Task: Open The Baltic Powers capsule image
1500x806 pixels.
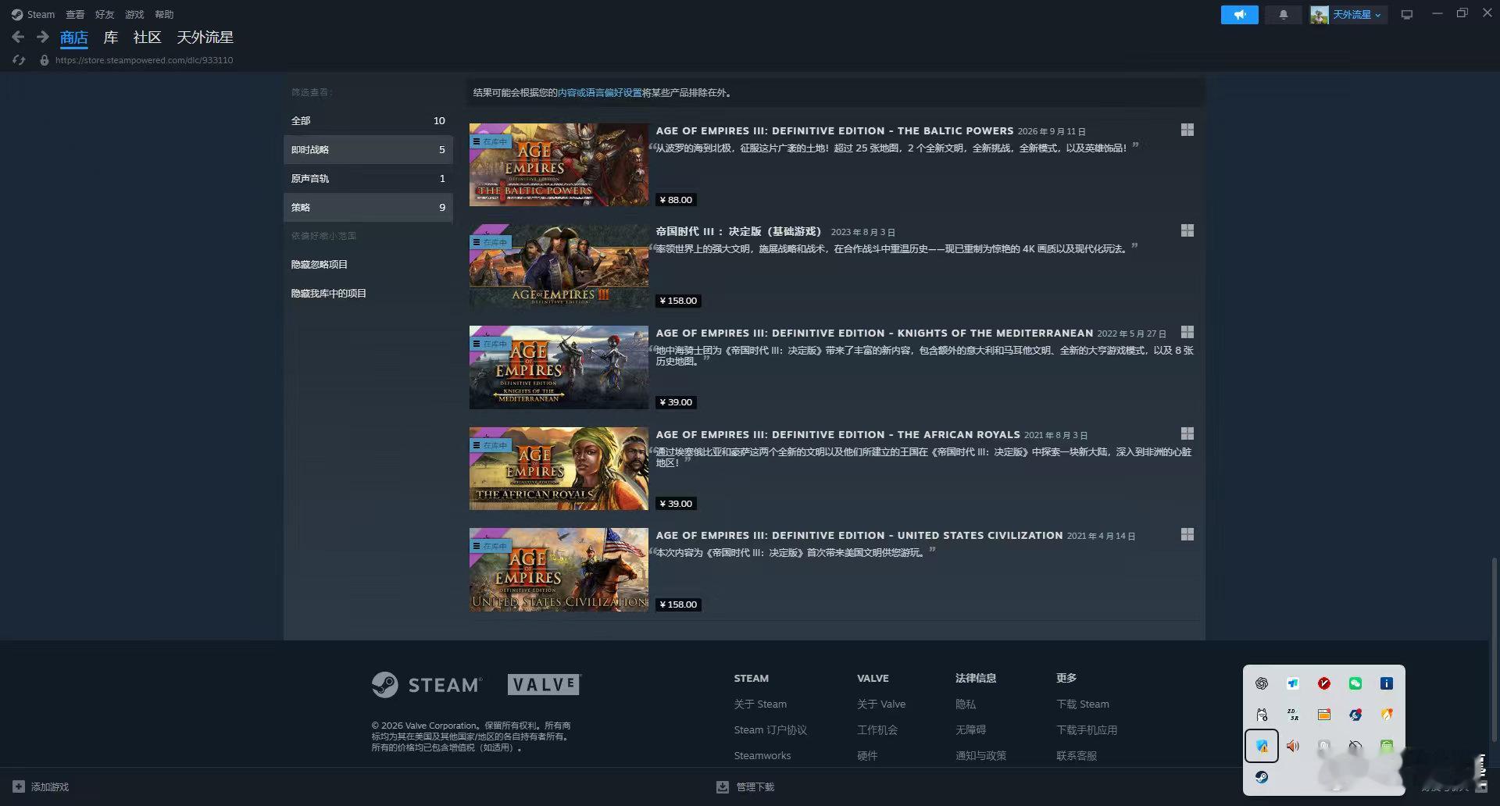Action: (x=559, y=165)
